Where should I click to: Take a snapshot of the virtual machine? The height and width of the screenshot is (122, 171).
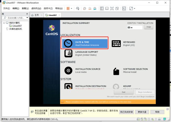click(84, 8)
